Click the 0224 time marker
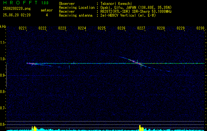This screenshot has height=131, width=207. click(82, 28)
